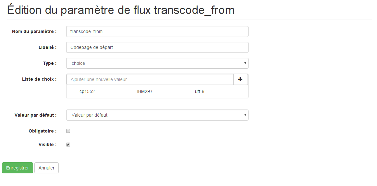
Task: Select the cp1552 choice item
Action: 87,91
